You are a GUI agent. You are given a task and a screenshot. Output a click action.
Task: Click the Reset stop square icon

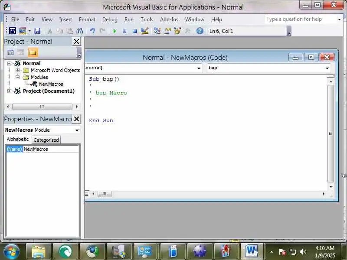(134, 31)
